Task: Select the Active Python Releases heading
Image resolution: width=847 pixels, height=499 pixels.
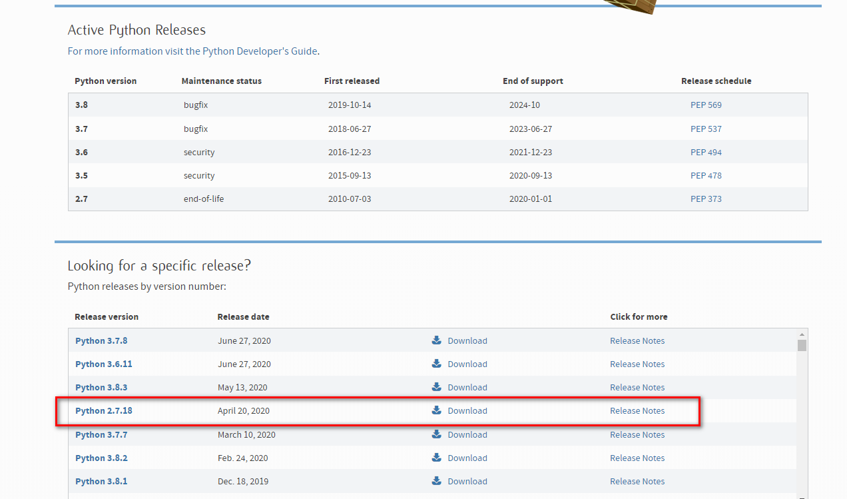Action: (x=137, y=30)
